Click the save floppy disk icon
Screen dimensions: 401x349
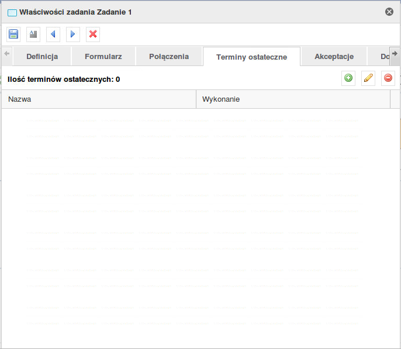click(x=13, y=34)
